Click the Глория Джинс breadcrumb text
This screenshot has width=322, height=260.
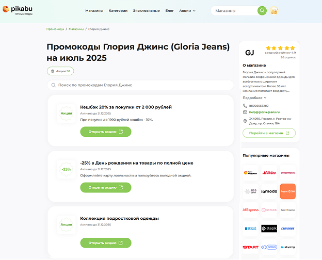coord(99,29)
